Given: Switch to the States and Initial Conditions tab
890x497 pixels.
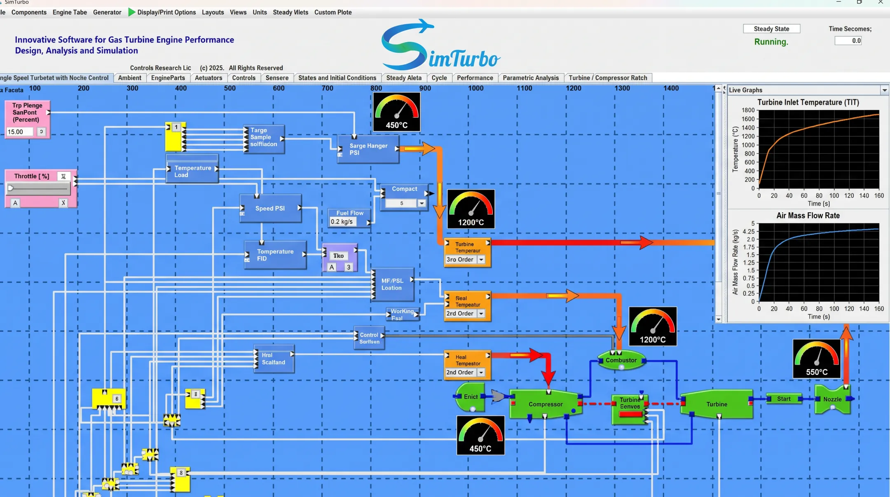Looking at the screenshot, I should [337, 78].
